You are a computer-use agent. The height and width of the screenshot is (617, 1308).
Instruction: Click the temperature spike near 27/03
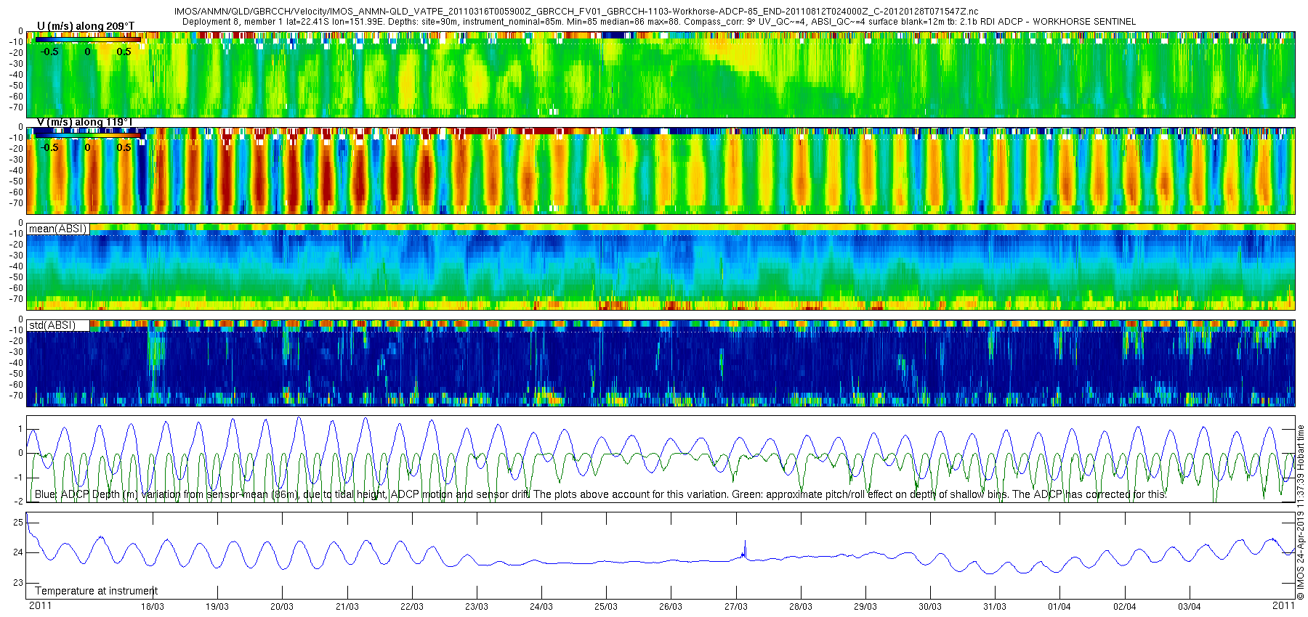coord(745,548)
